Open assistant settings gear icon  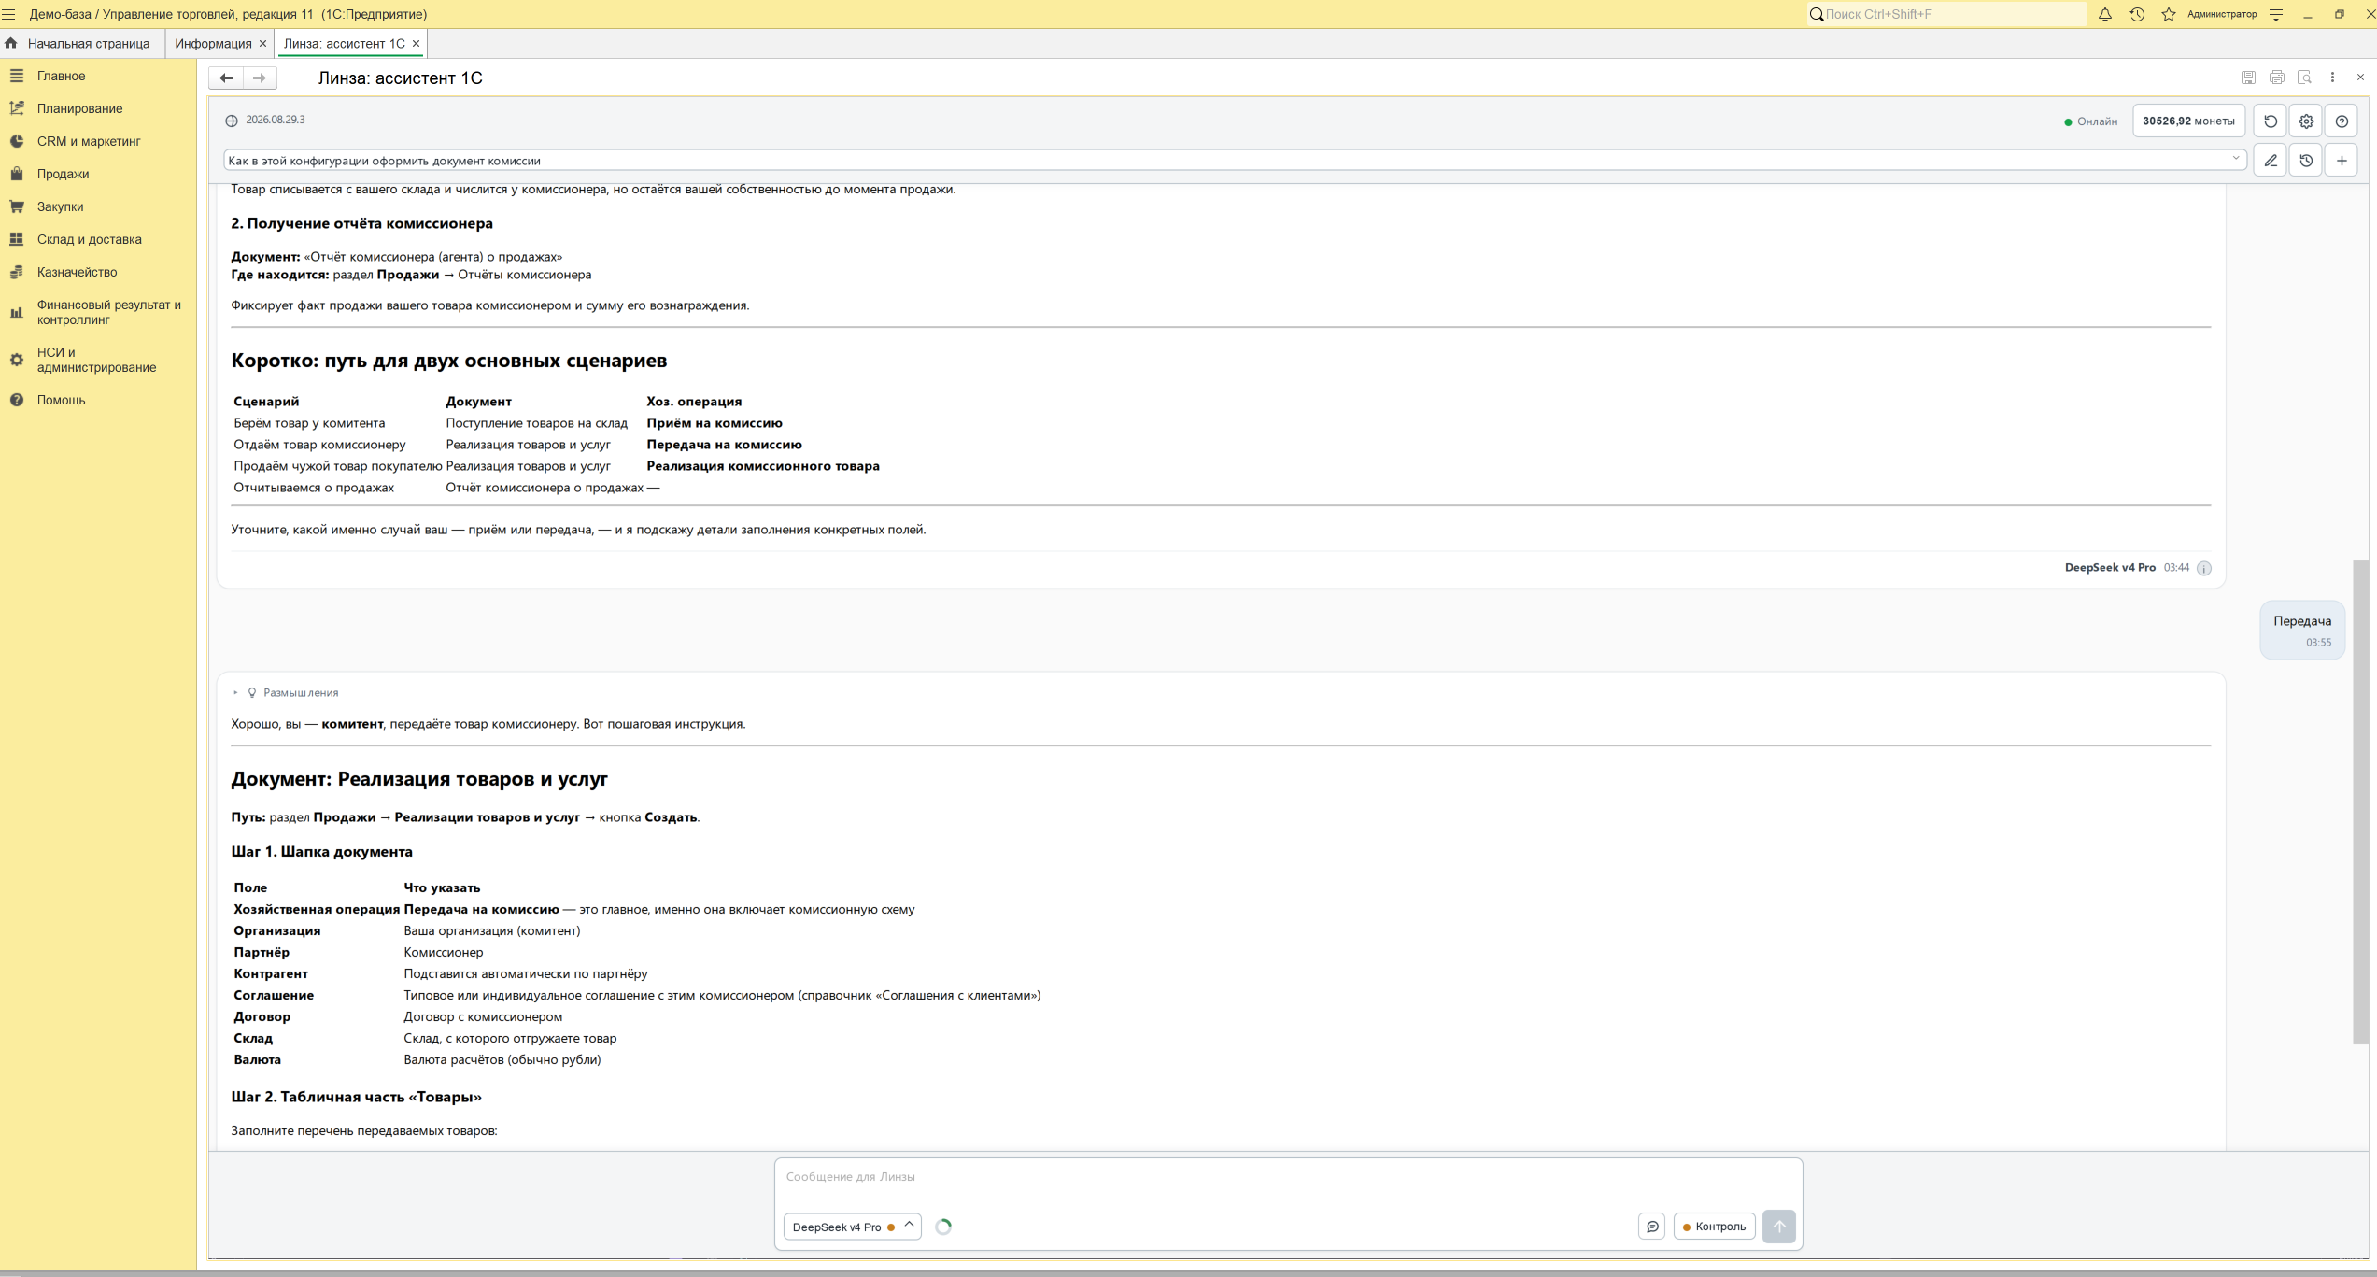tap(2306, 121)
